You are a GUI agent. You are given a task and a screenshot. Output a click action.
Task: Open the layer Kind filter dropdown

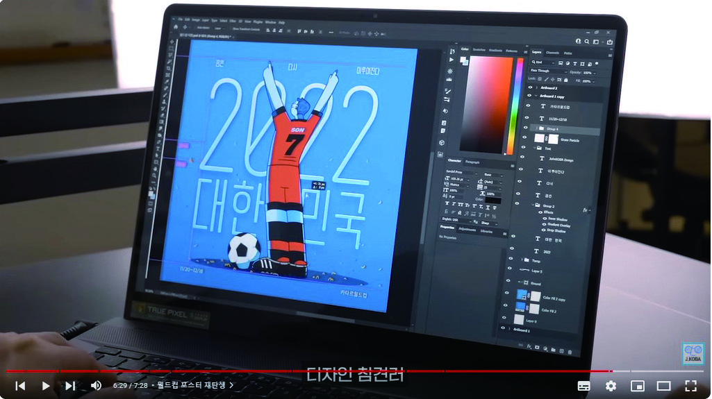(x=544, y=62)
